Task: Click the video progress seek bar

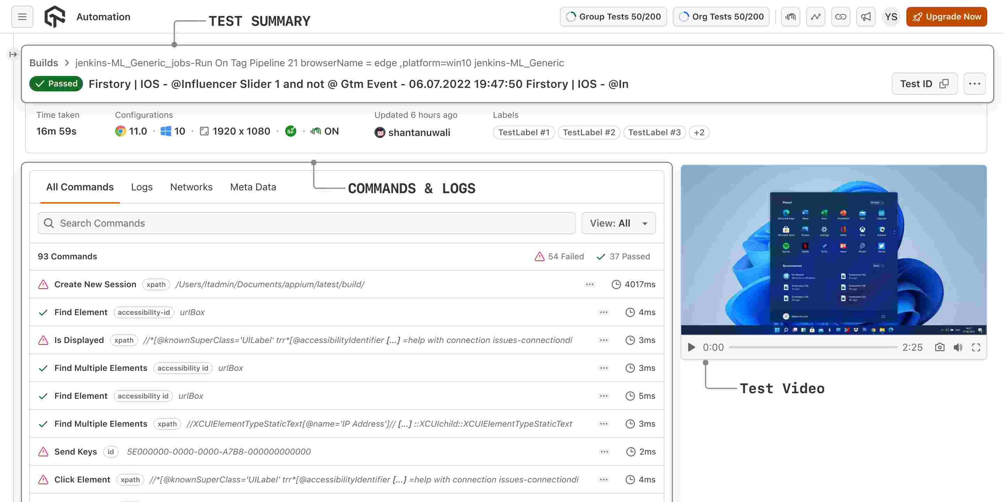Action: click(813, 347)
